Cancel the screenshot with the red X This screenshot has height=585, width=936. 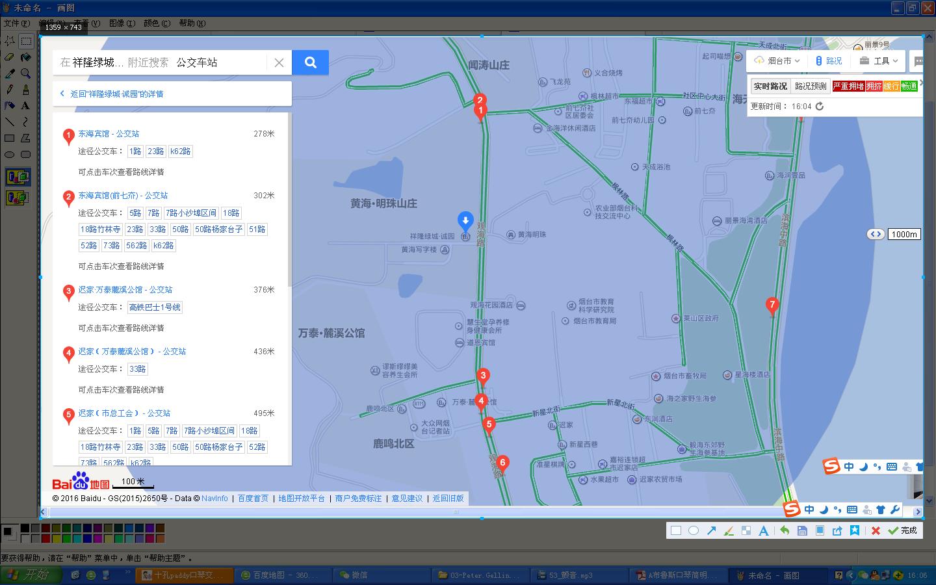pyautogui.click(x=876, y=530)
